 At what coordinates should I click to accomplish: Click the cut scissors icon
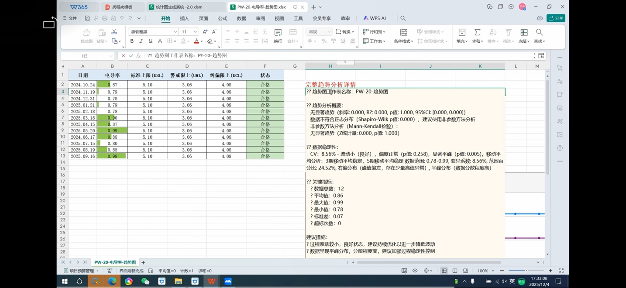[x=114, y=32]
